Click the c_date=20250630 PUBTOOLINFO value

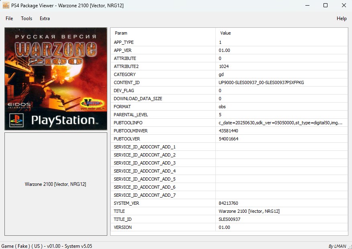280,123
